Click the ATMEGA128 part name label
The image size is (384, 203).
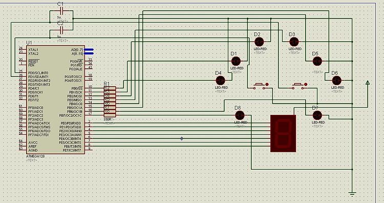tap(35, 156)
